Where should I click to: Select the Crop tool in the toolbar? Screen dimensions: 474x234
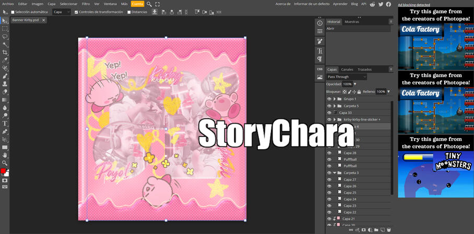5,52
